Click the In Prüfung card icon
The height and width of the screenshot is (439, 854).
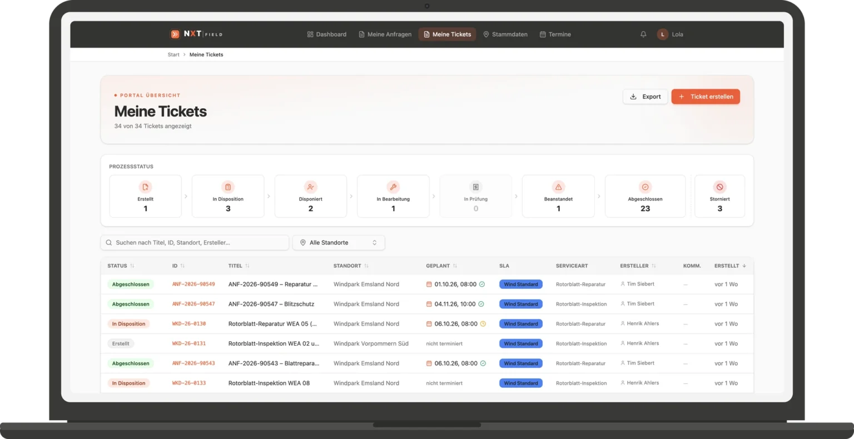[x=476, y=187]
